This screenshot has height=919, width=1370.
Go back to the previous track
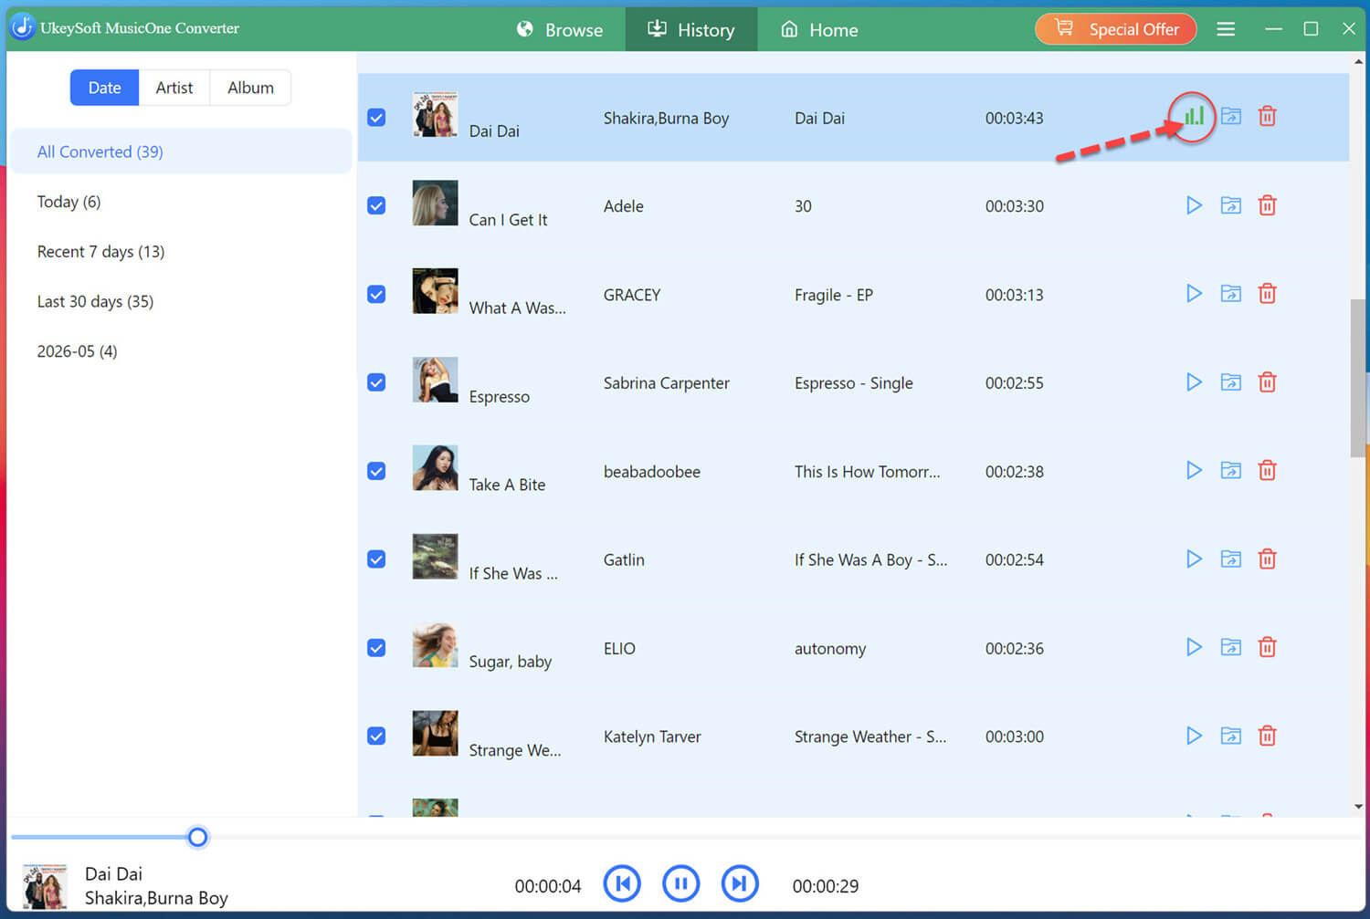[x=622, y=883]
